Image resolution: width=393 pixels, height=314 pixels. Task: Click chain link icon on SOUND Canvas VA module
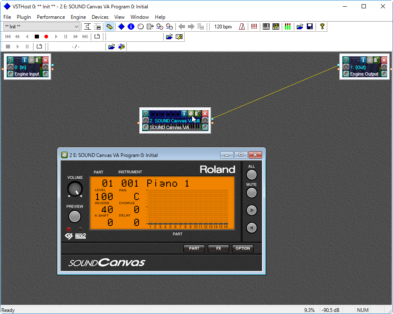pos(145,114)
